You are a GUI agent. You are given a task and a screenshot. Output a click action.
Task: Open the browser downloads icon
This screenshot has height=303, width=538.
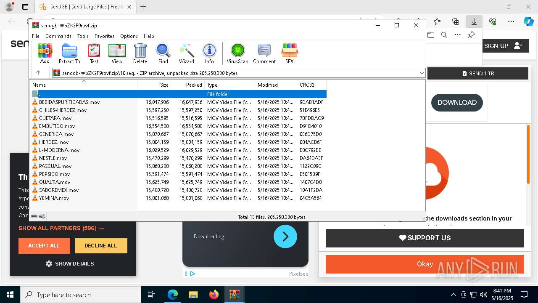[474, 21]
